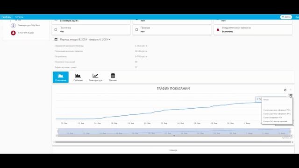Viewport: 299px width, 168px height.
Task: Switch to the События tab
Action: 78,77
